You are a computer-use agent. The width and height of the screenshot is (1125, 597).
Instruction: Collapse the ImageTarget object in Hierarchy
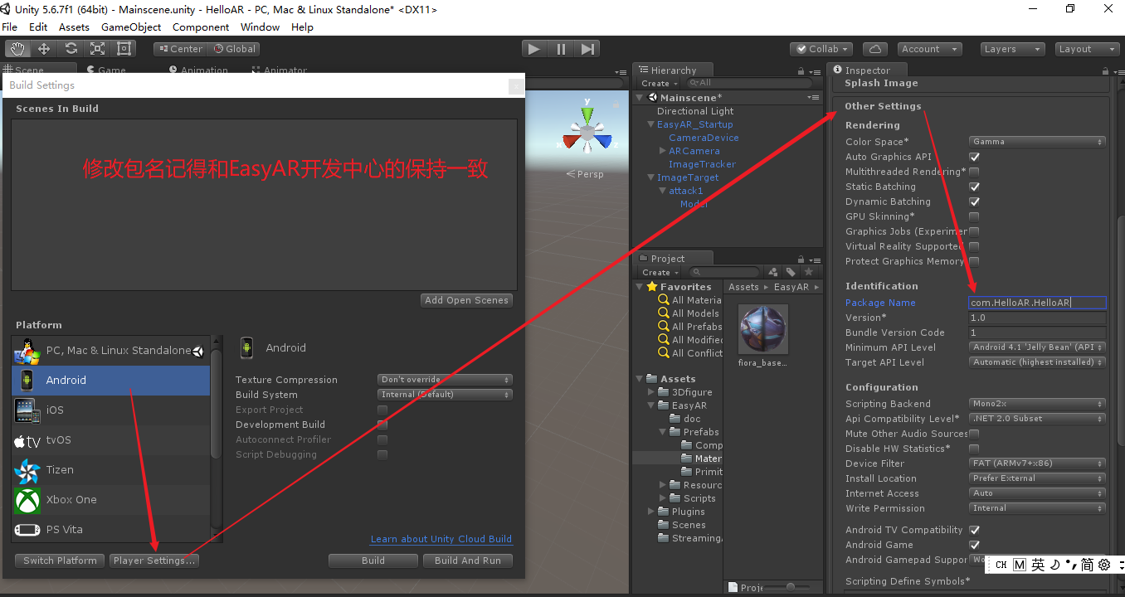pos(651,177)
